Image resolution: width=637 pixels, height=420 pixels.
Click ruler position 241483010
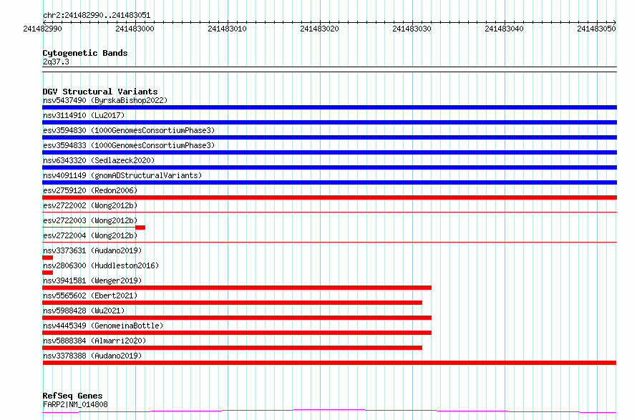[227, 29]
